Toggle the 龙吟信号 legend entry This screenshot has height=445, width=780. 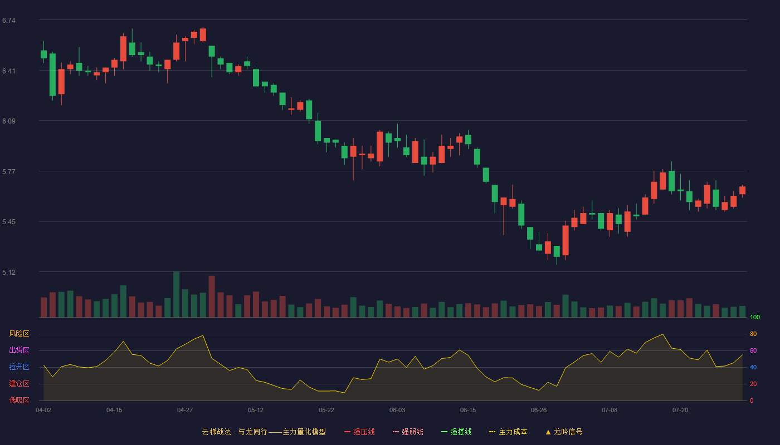564,432
